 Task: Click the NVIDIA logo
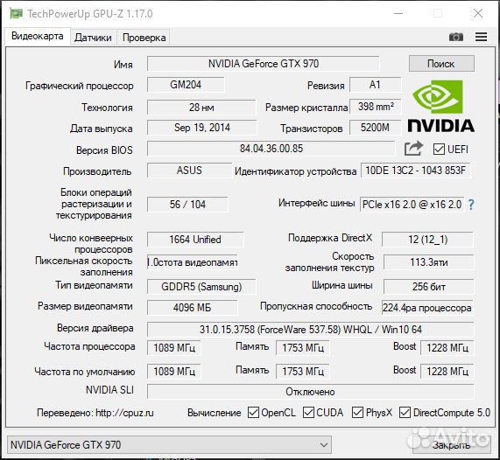[441, 106]
